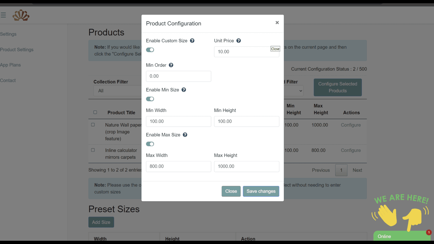The image size is (434, 244).
Task: Turn off Enable Max Size switch
Action: point(150,144)
